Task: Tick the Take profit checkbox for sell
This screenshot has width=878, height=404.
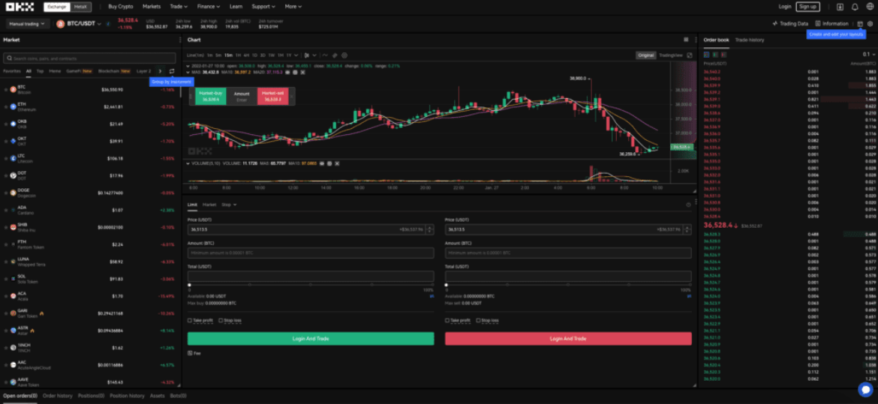Action: coord(447,321)
